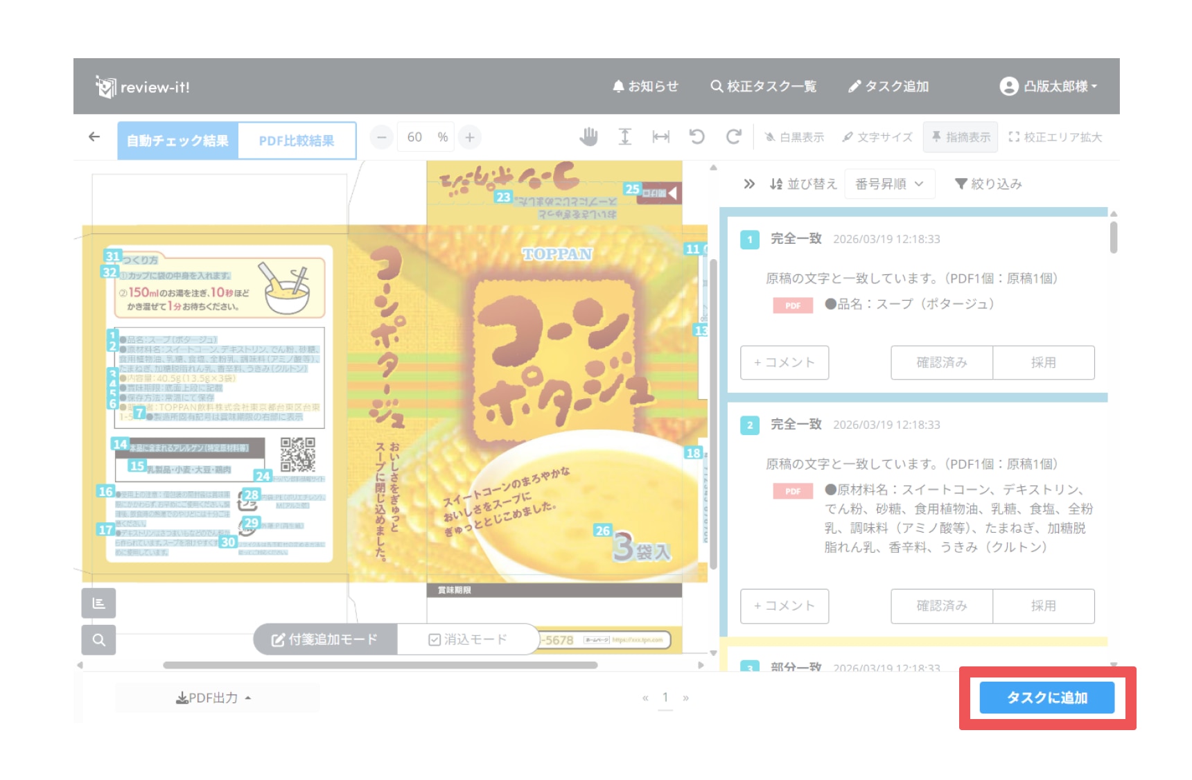Click the fit-to-width icon

coord(660,137)
